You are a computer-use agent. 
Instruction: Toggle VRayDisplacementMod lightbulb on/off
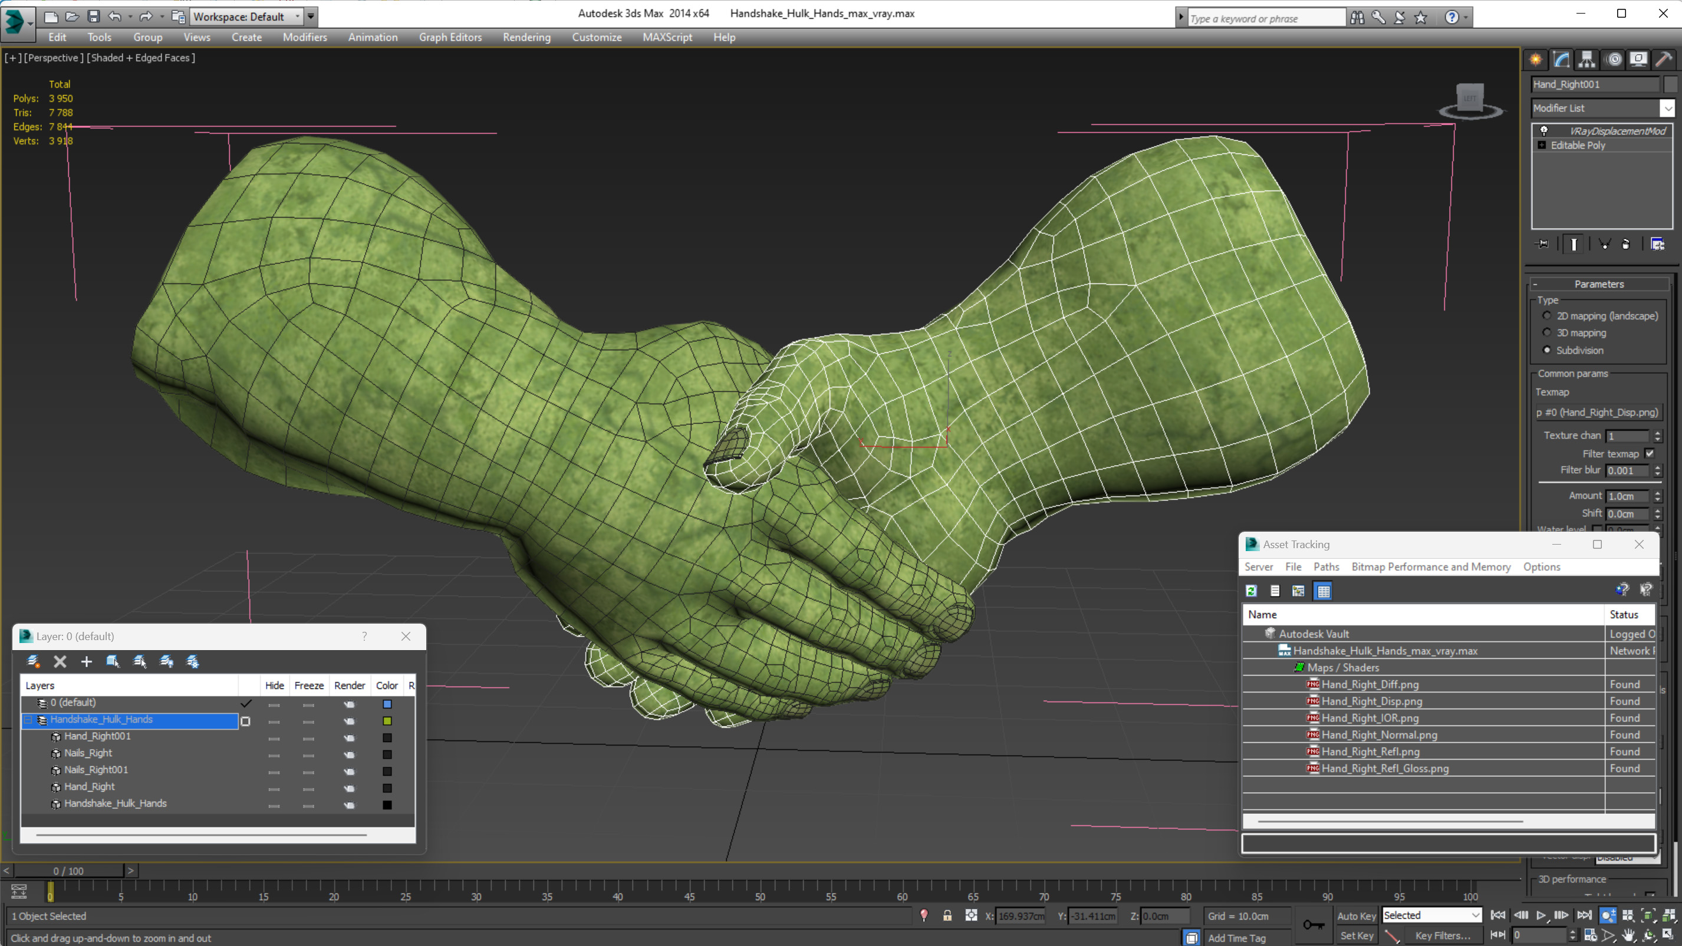(1544, 131)
